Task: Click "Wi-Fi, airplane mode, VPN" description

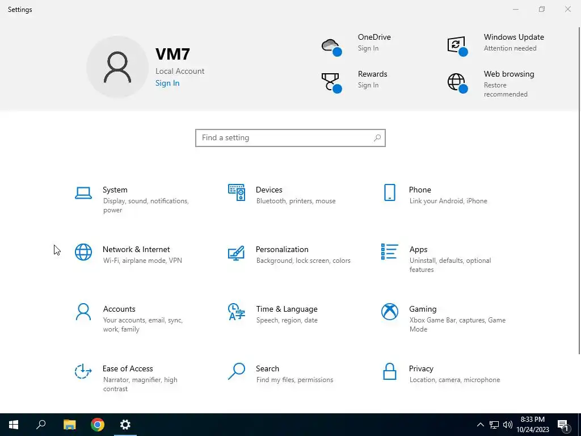Action: [142, 261]
